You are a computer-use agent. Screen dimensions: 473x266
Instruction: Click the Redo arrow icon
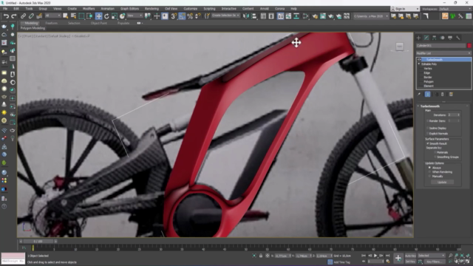pyautogui.click(x=14, y=16)
